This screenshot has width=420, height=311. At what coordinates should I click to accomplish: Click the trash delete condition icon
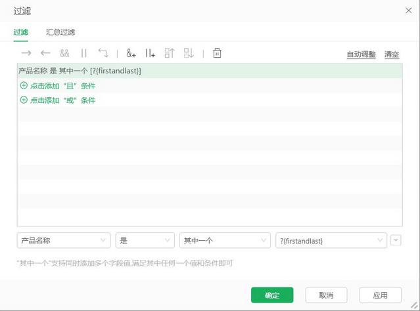[217, 53]
